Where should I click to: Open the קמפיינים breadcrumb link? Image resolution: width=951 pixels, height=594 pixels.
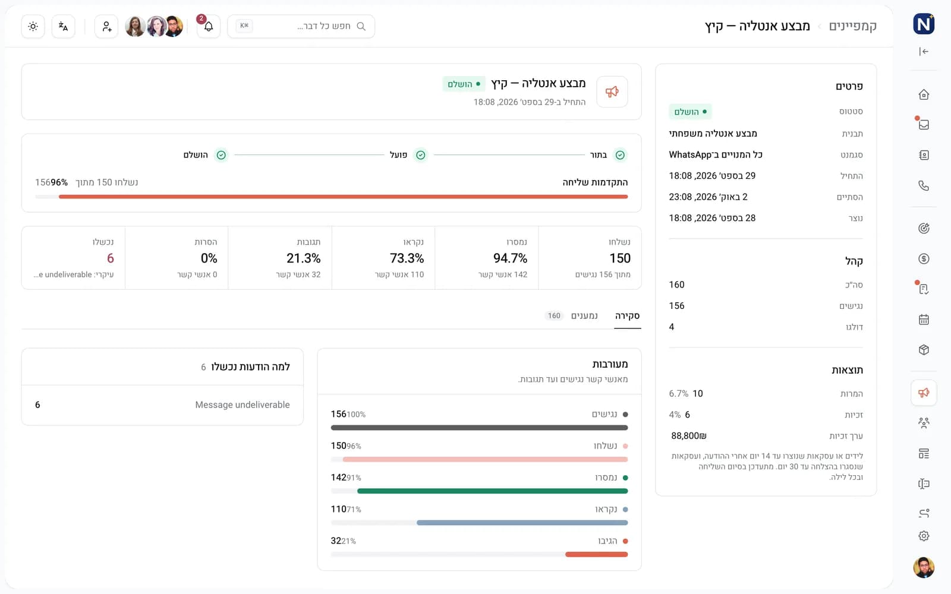(x=853, y=26)
